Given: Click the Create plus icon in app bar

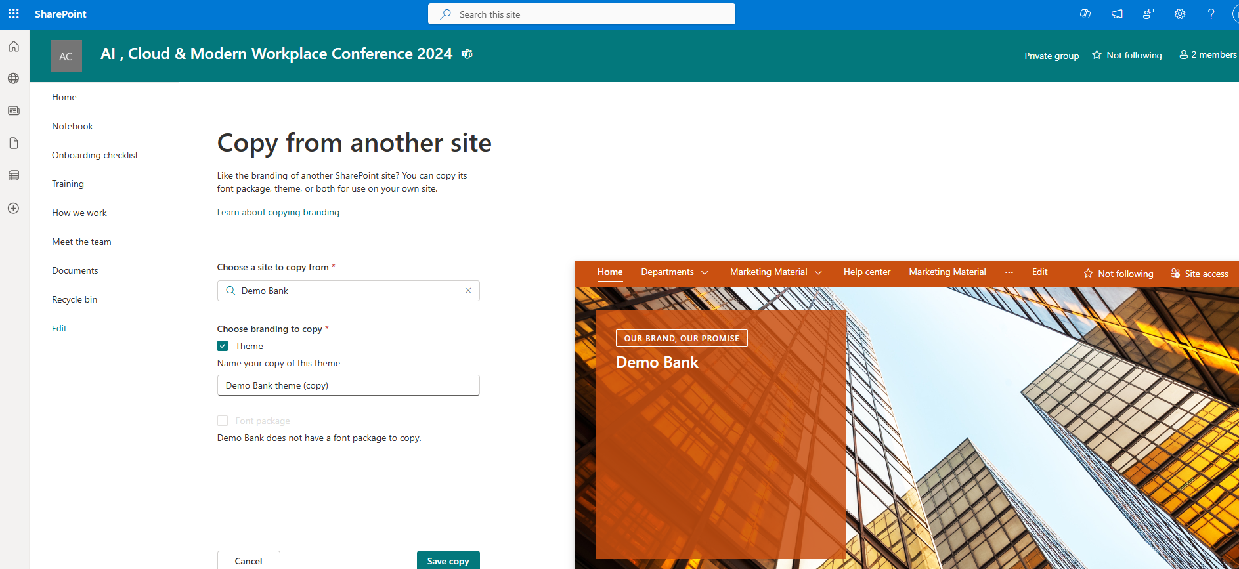Looking at the screenshot, I should tap(14, 208).
